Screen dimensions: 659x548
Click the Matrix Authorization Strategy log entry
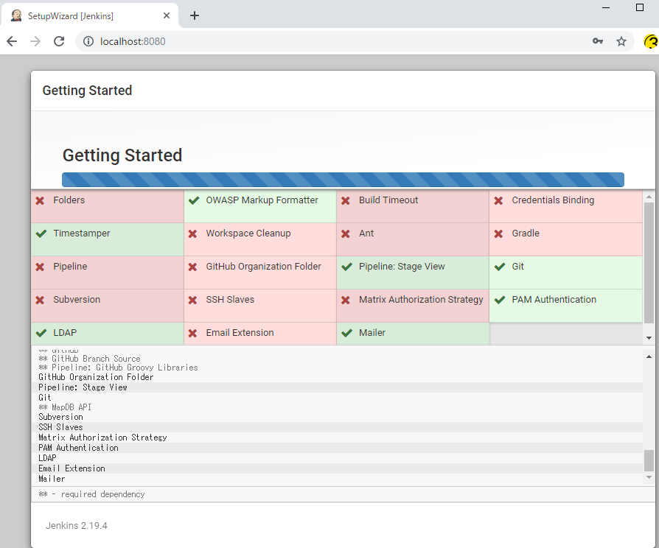(102, 438)
